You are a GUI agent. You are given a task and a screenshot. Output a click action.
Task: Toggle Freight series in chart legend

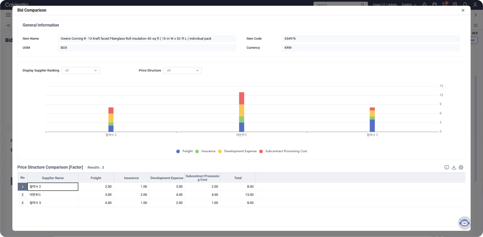[x=185, y=151]
